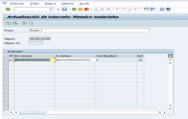Save the interval with the diskette icon
The height and width of the screenshot is (119, 188).
point(65,9)
